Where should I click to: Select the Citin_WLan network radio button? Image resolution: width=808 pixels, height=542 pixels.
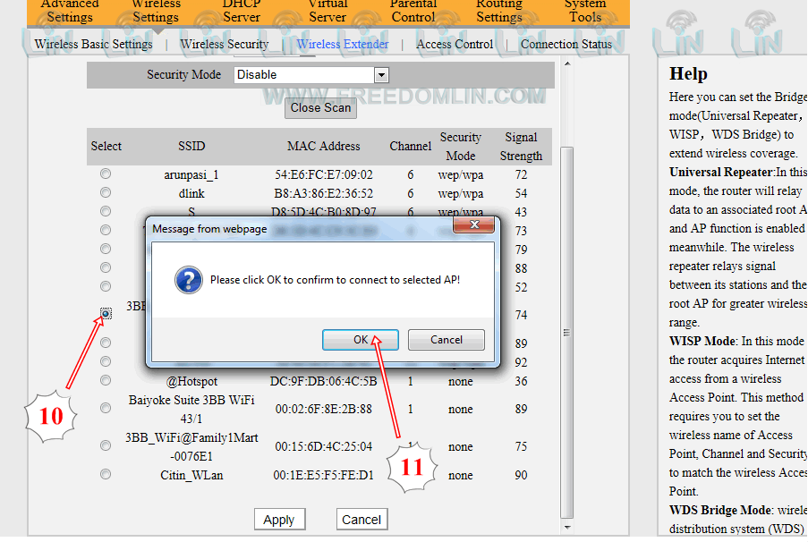[x=106, y=475]
